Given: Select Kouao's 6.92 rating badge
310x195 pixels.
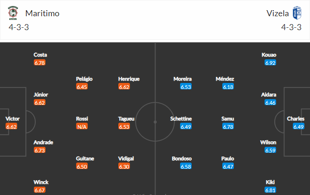Looking at the screenshot, I should pos(270,63).
